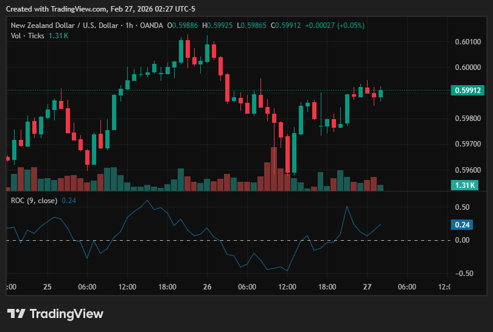Click the 18:00 label before date 26

click(167, 287)
